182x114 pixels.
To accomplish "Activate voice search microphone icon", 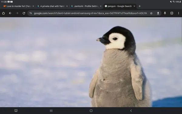I will (x=165, y=13).
